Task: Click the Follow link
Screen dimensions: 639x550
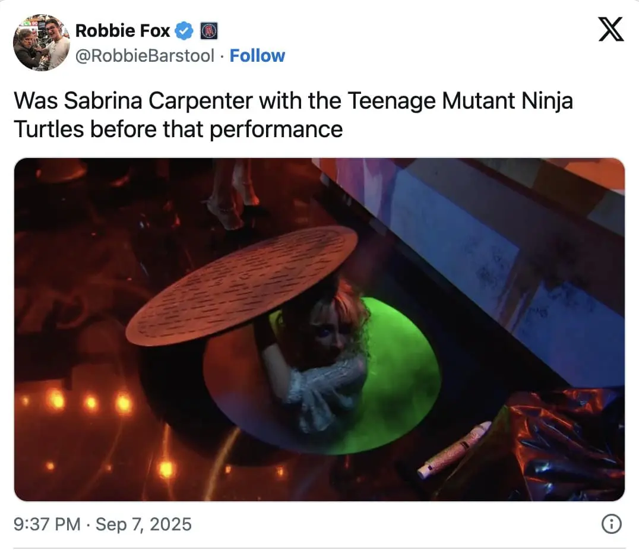Action: pos(257,55)
